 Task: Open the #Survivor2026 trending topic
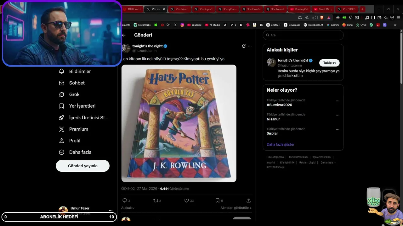coord(279,105)
